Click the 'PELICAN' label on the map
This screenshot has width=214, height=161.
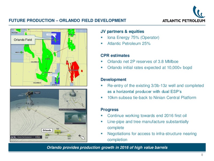pyautogui.click(x=15, y=33)
